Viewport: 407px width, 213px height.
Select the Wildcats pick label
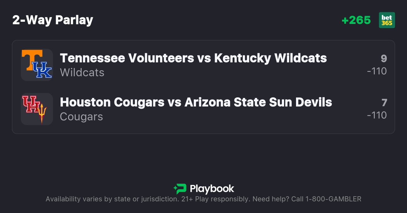(82, 72)
